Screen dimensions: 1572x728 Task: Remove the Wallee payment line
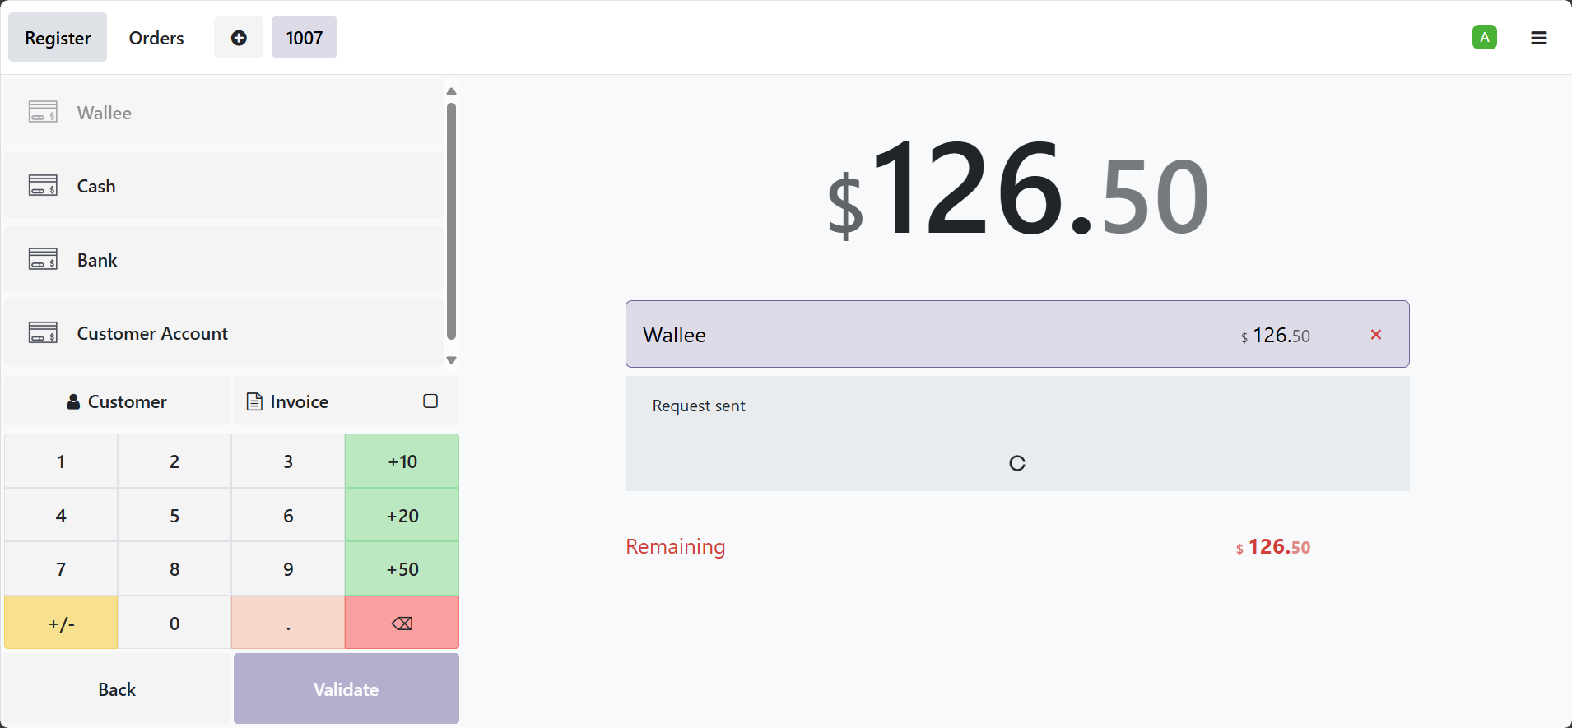(1374, 334)
